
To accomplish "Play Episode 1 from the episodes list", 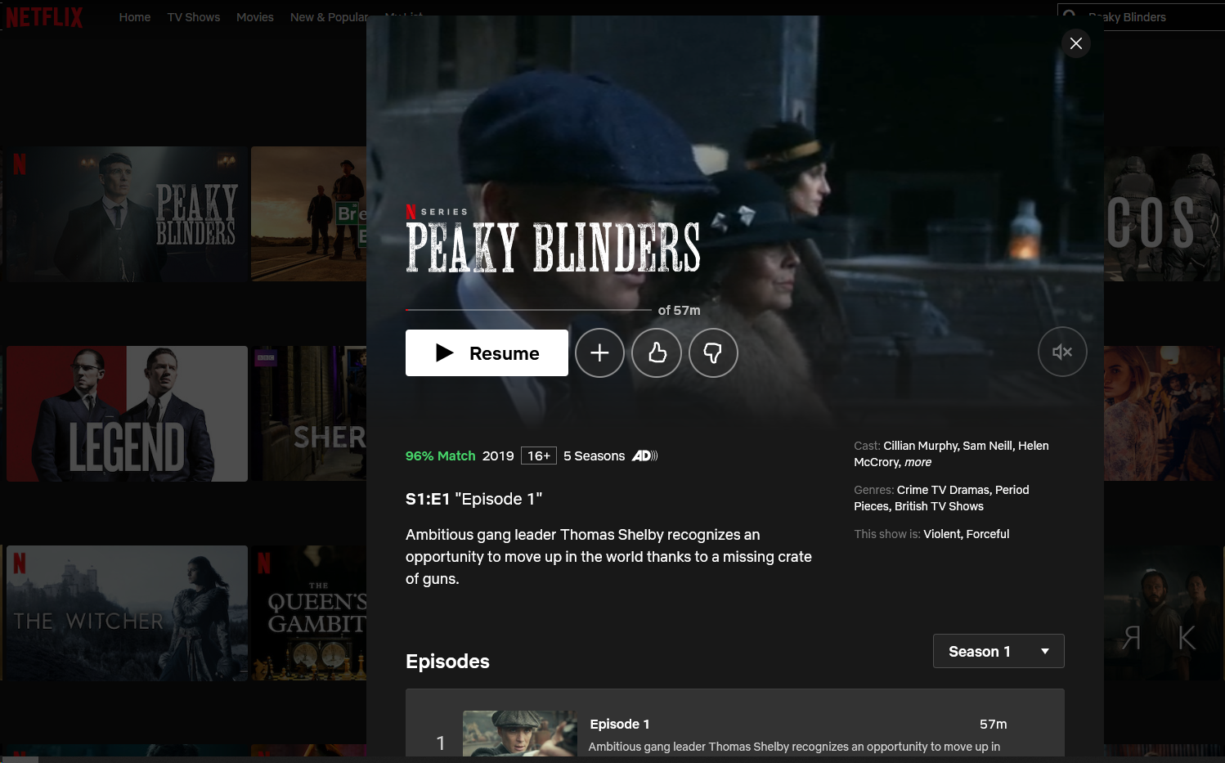I will (x=519, y=734).
